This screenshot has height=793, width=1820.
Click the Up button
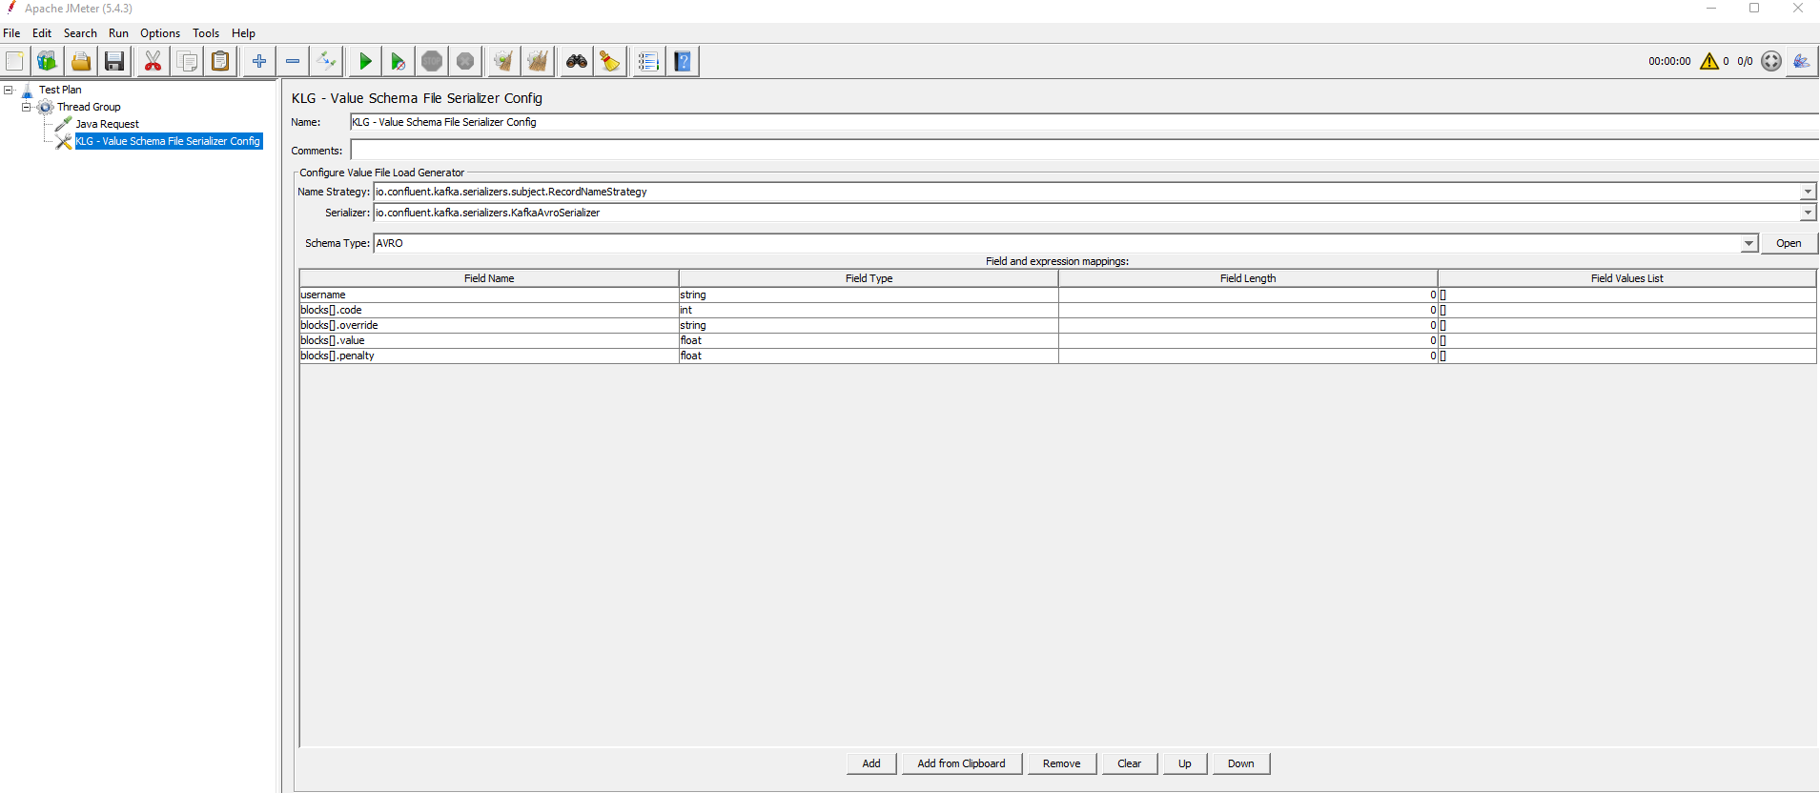coord(1184,763)
